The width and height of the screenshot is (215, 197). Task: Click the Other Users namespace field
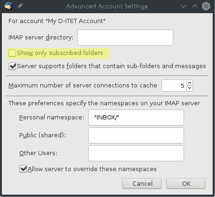click(x=136, y=153)
